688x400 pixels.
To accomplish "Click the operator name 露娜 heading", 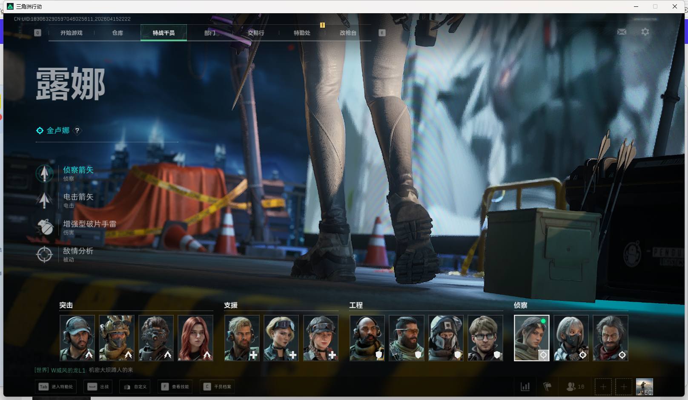I will pos(71,84).
